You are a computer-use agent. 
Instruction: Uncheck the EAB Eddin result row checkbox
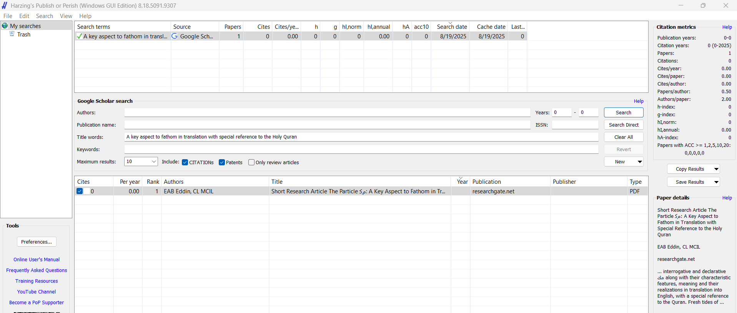80,191
